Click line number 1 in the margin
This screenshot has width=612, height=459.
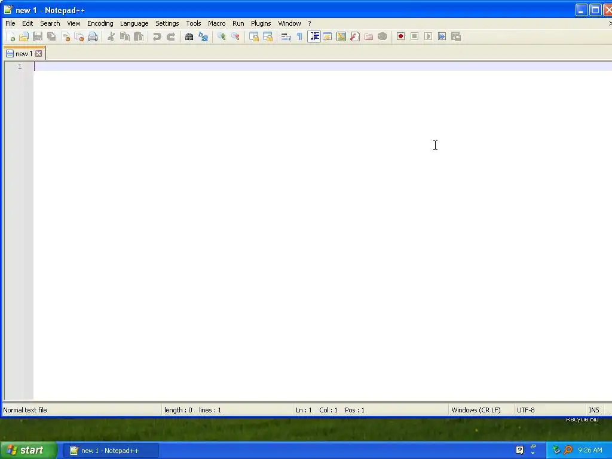pos(20,66)
